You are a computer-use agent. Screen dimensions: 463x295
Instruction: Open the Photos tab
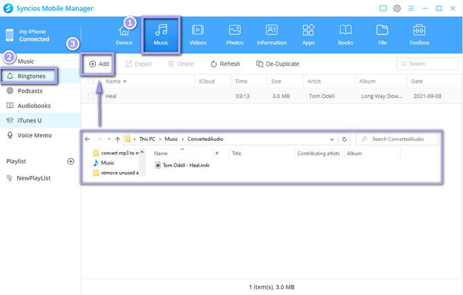pos(235,35)
